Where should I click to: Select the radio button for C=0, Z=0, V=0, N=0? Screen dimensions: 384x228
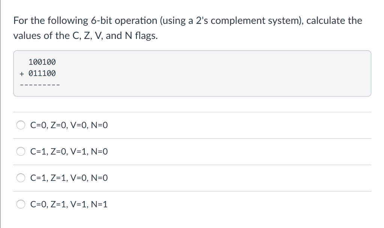pos(21,125)
